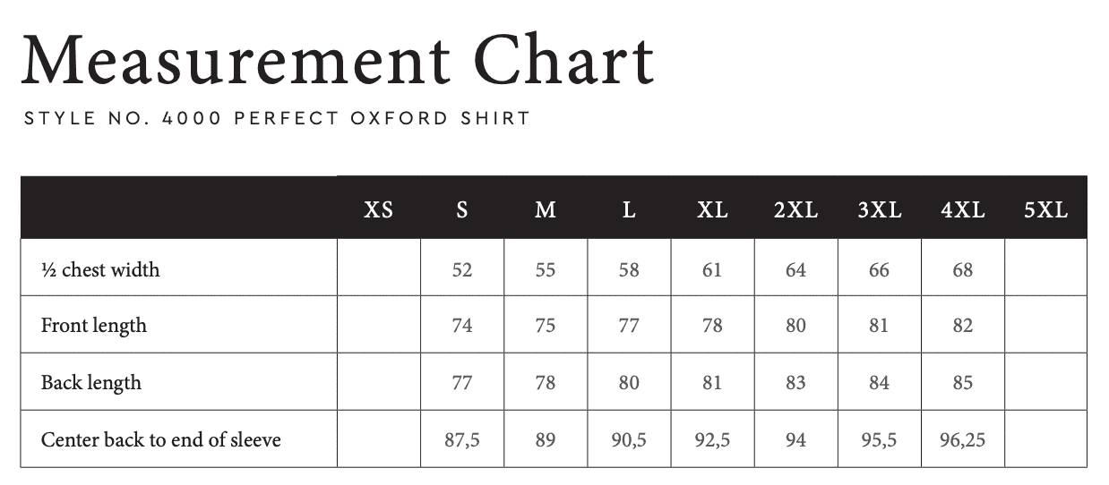Click the XS column header
The image size is (1109, 485).
point(378,210)
